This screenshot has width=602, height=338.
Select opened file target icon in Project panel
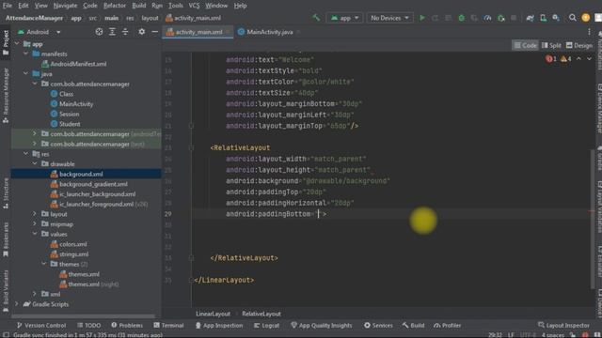(x=99, y=32)
